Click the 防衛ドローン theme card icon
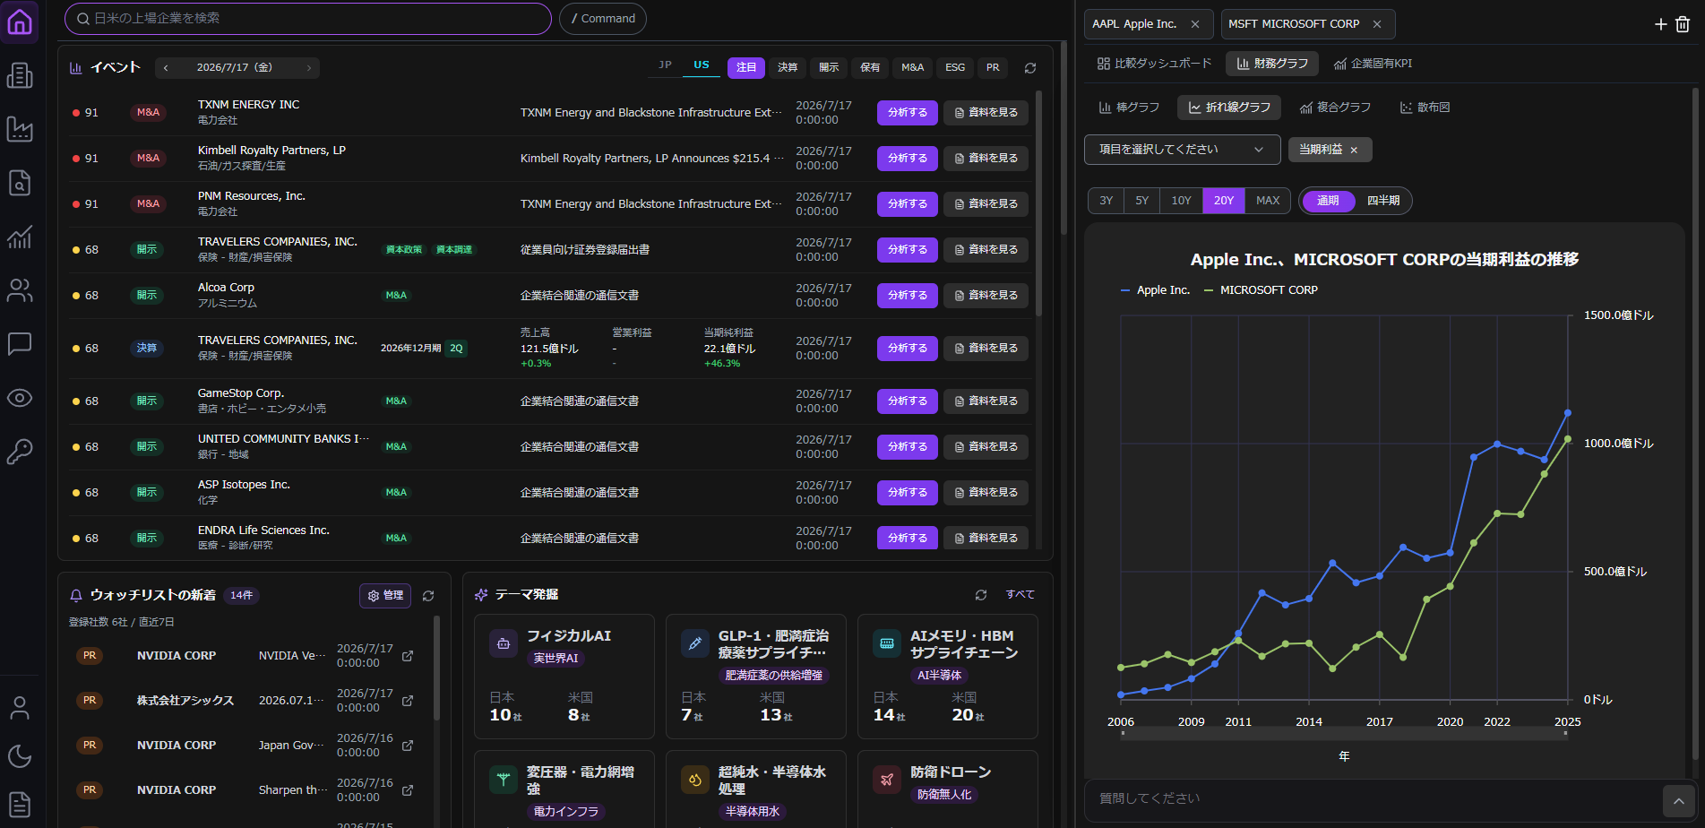Screen dimensions: 1705x828 pyautogui.click(x=887, y=780)
